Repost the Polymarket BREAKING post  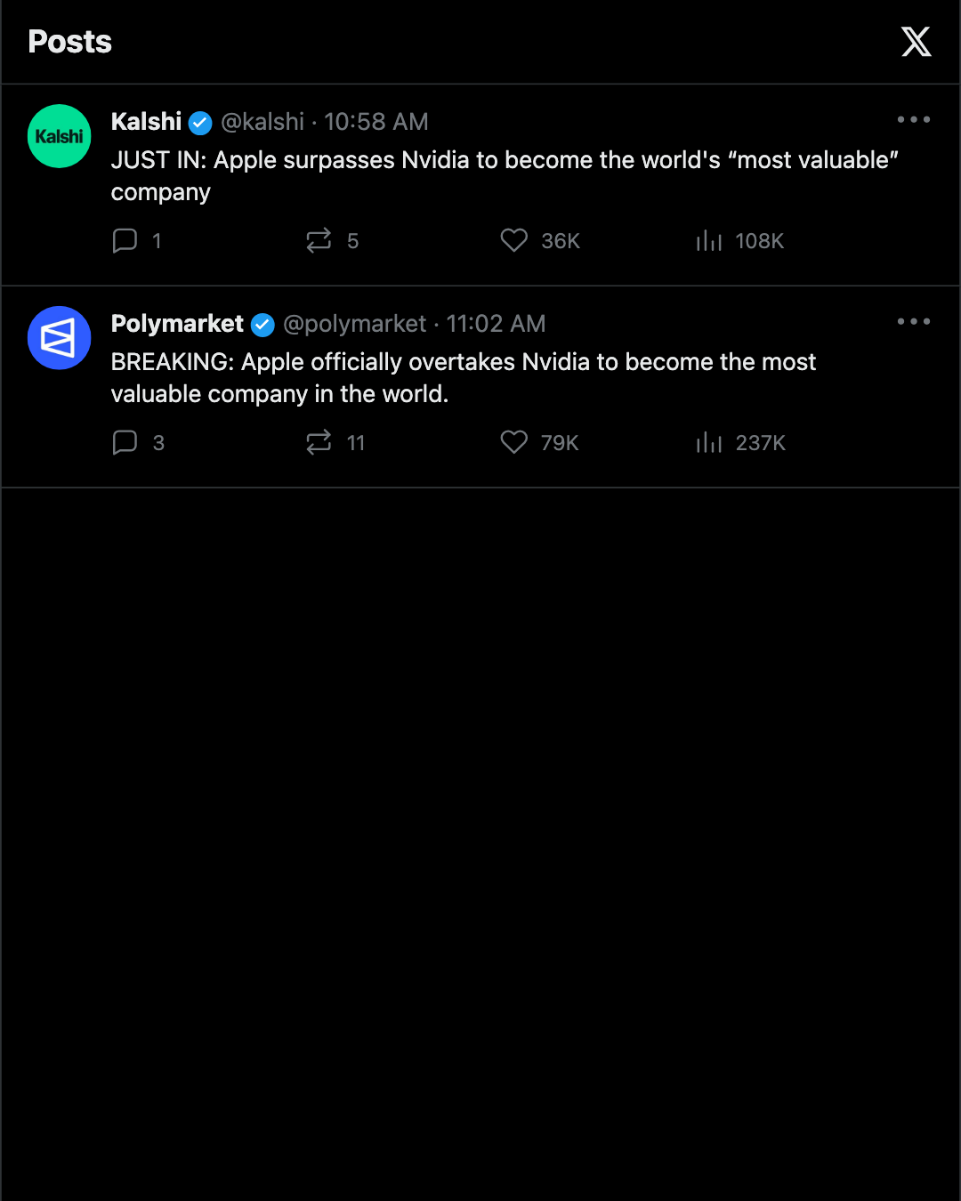point(335,443)
